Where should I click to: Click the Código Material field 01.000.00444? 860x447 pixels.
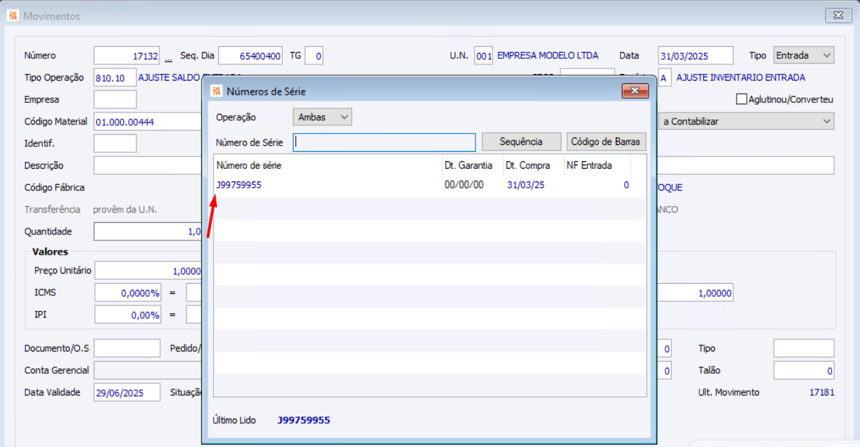pos(148,121)
